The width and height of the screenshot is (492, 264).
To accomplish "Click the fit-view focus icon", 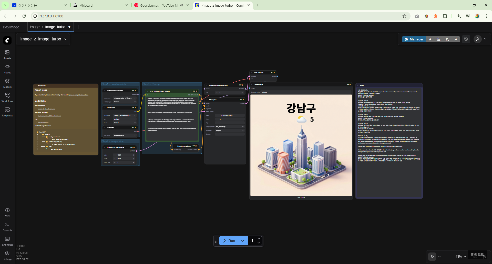I will coord(448,257).
